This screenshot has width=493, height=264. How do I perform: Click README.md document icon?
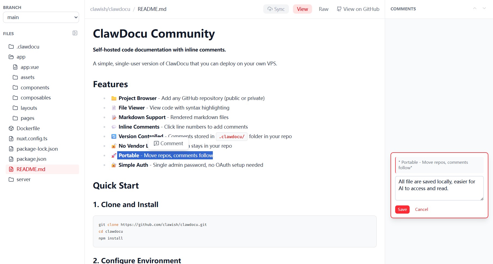tap(11, 169)
